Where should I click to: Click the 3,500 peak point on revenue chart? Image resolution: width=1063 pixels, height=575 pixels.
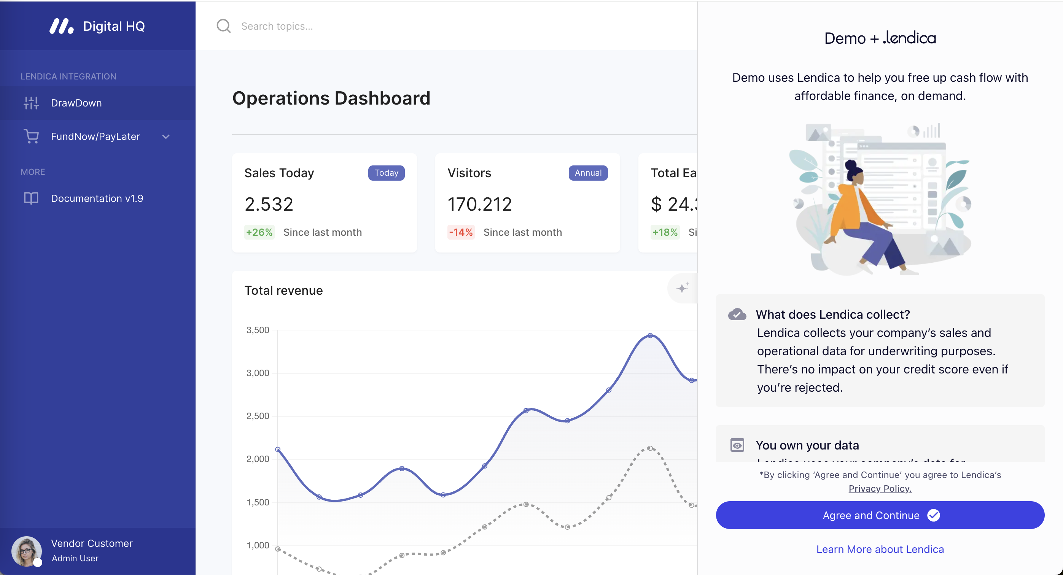pyautogui.click(x=650, y=336)
